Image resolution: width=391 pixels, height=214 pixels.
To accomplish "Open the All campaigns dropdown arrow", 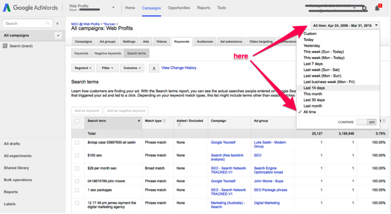I will [58, 36].
